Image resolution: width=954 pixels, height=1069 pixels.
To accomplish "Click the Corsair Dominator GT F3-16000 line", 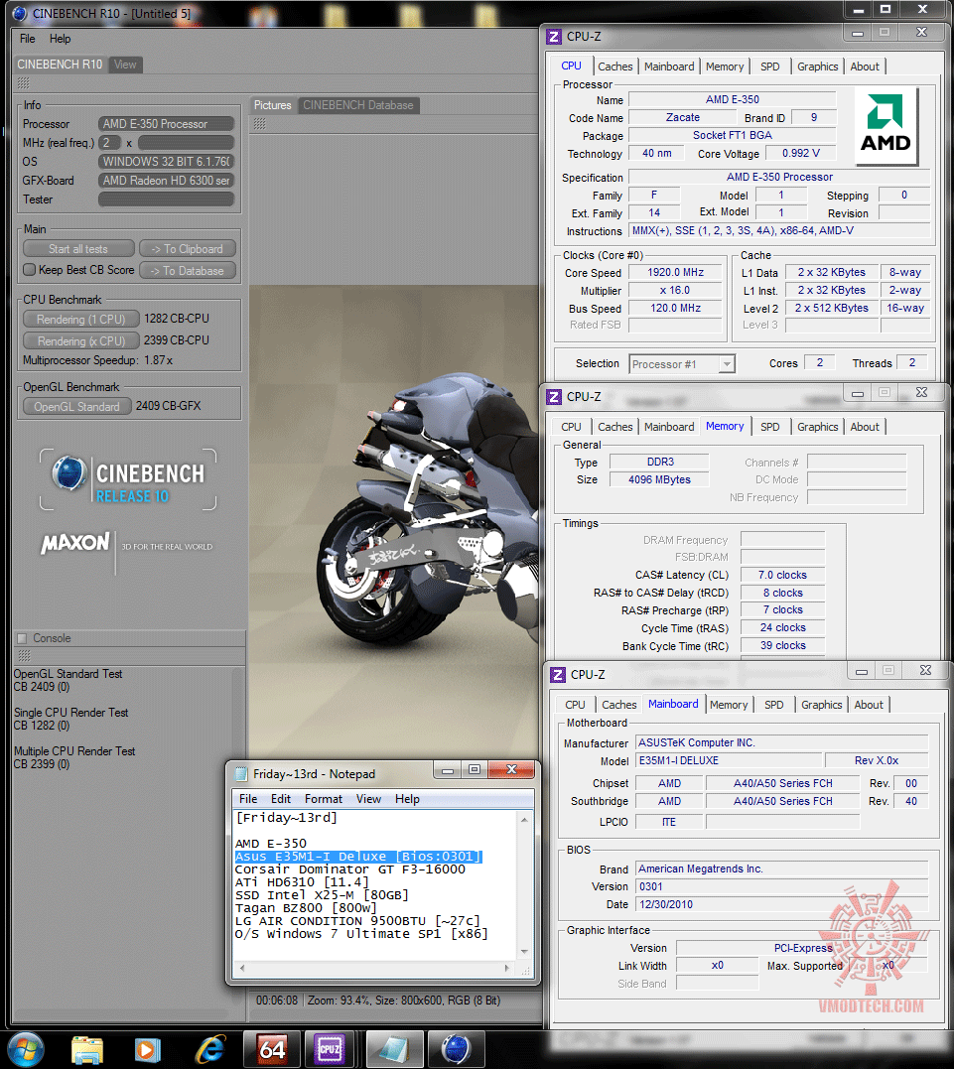I will tap(349, 869).
